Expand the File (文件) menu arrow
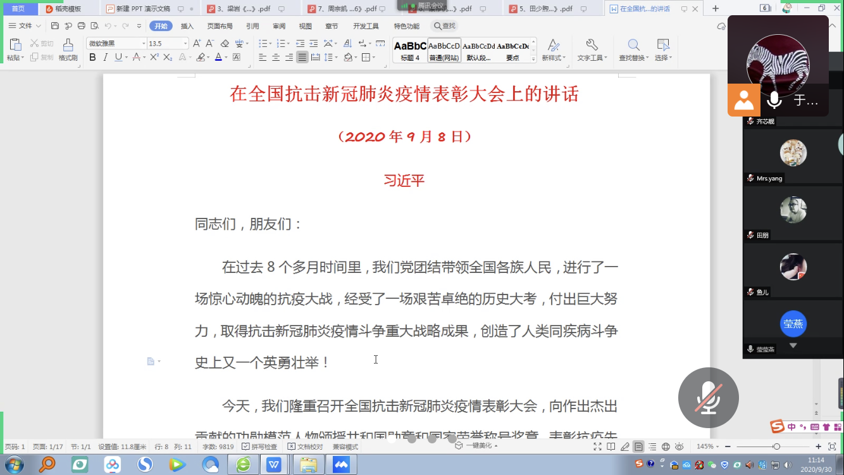This screenshot has width=844, height=475. [39, 26]
